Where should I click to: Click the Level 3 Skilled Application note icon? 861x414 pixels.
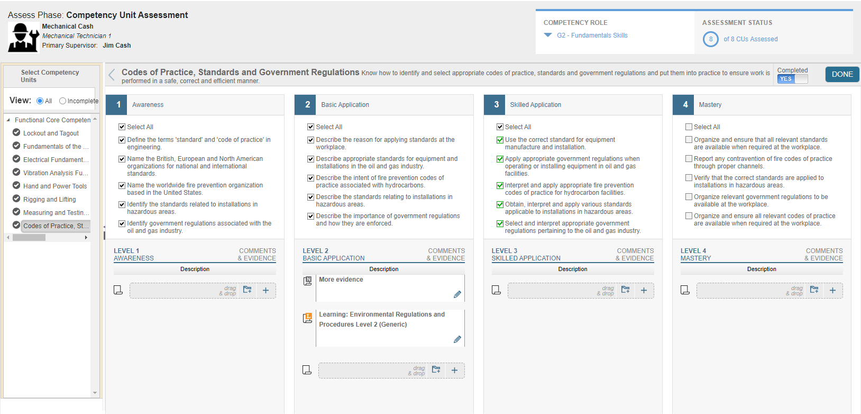pyautogui.click(x=496, y=290)
